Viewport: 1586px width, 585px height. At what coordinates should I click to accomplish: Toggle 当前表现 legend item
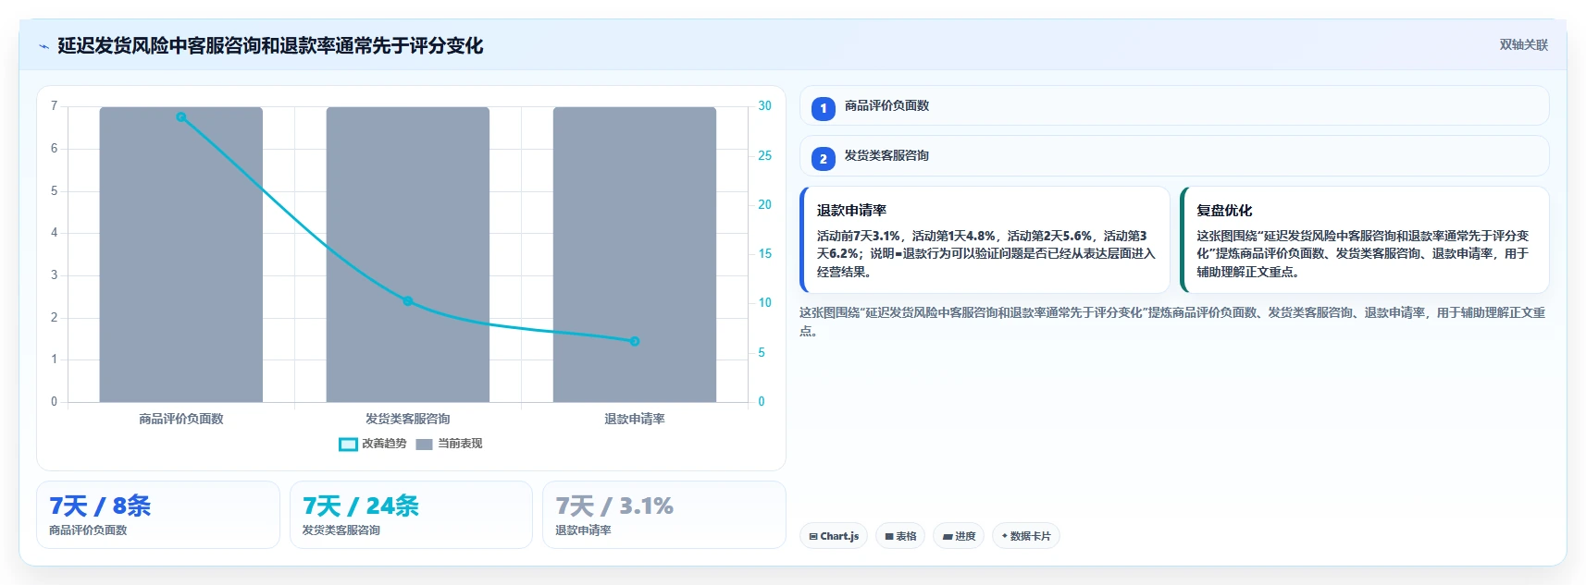pos(449,444)
